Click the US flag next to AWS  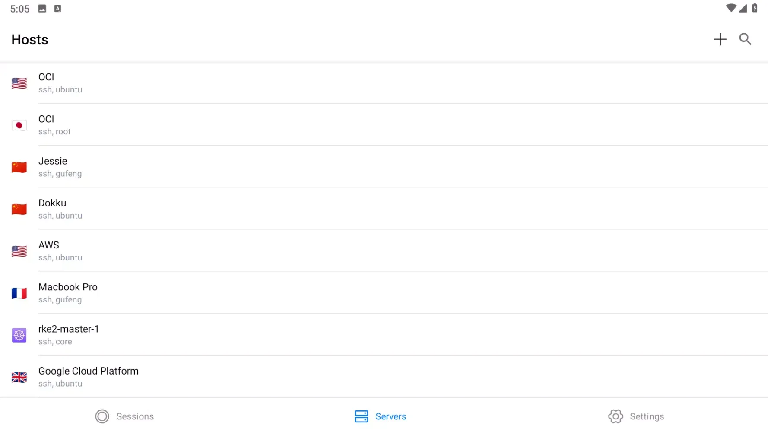pos(19,251)
